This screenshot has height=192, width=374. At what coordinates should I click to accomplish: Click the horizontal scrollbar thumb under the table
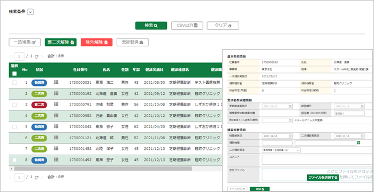(x=103, y=169)
